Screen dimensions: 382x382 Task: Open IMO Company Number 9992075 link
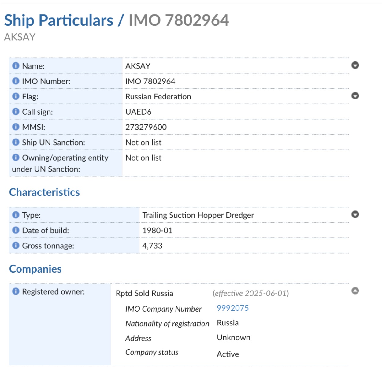(233, 308)
